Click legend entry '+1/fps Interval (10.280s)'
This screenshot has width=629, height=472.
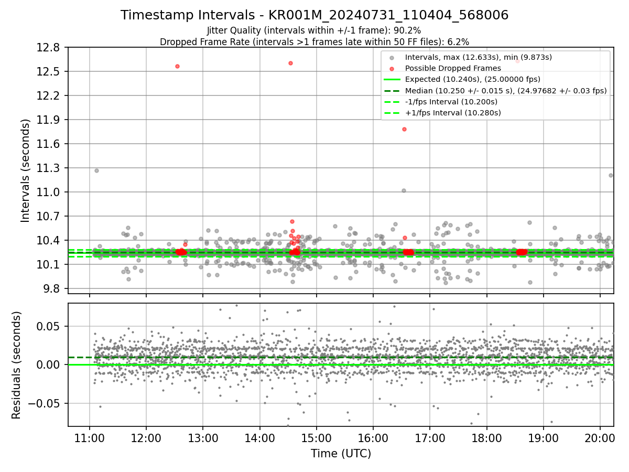tap(453, 113)
